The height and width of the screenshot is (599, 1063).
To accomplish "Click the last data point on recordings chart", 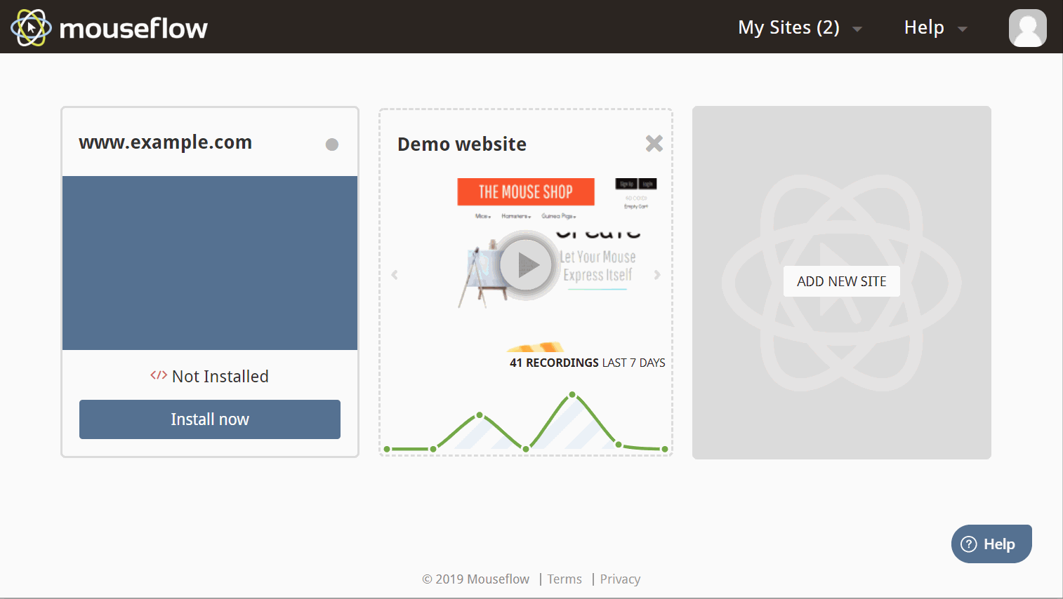I will [664, 449].
